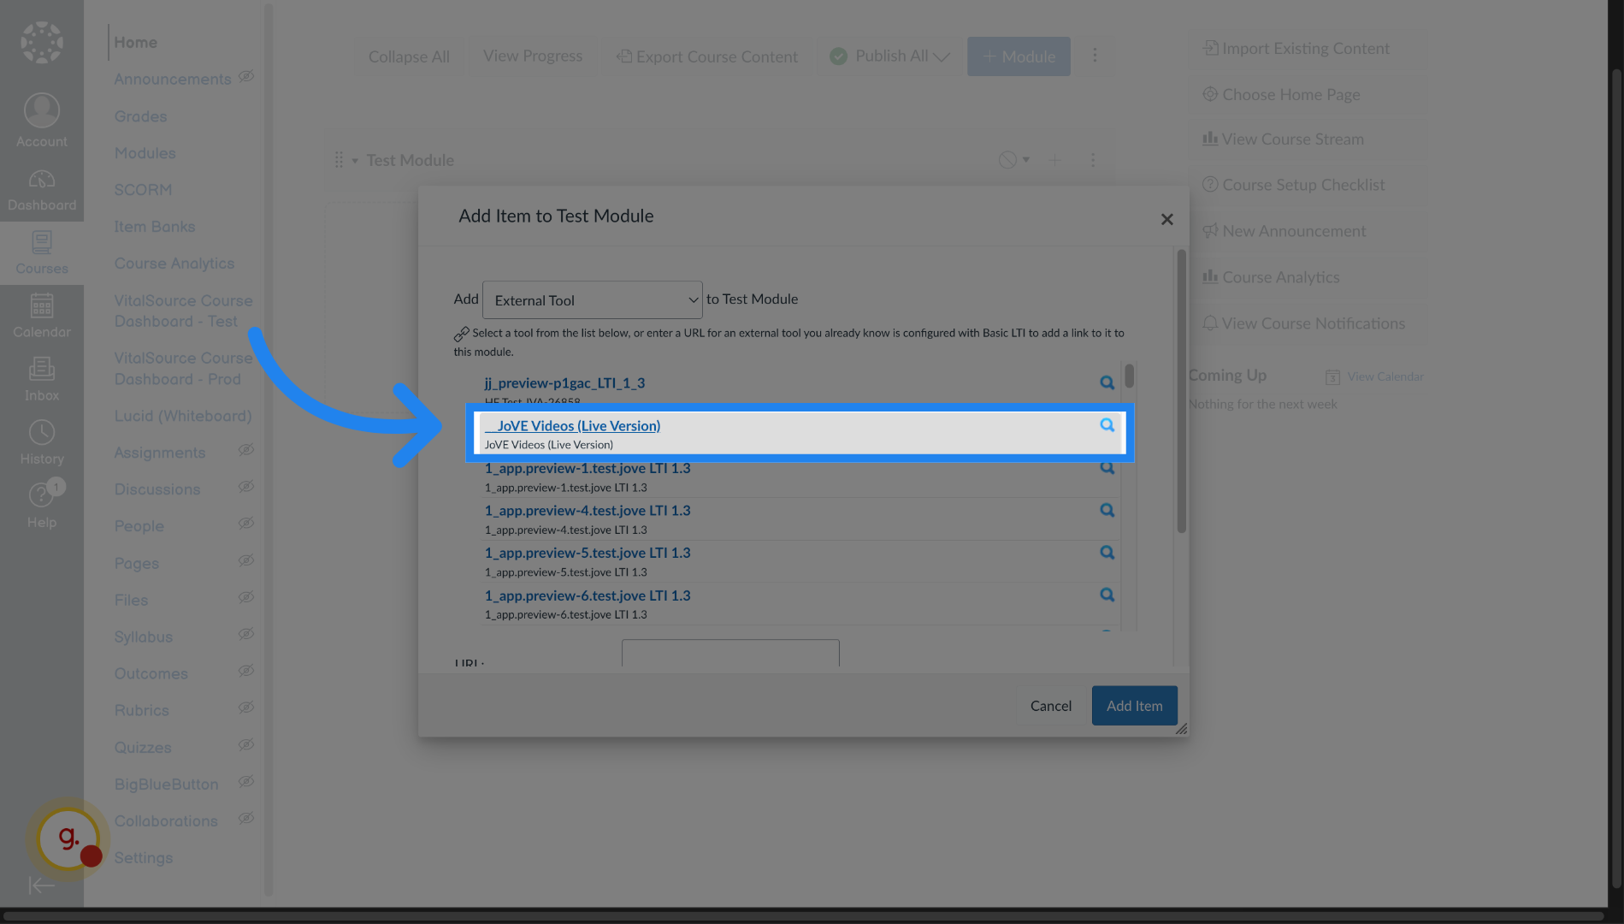Click the Choose Home Page icon
Viewport: 1624px width, 924px height.
pos(1210,94)
